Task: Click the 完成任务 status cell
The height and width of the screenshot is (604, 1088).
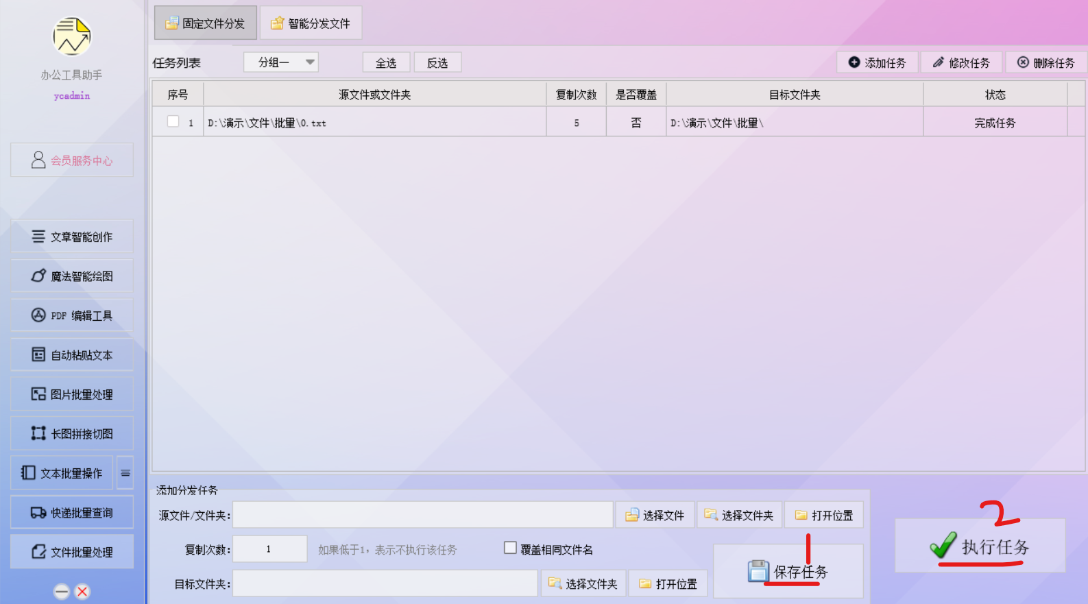Action: pos(995,123)
